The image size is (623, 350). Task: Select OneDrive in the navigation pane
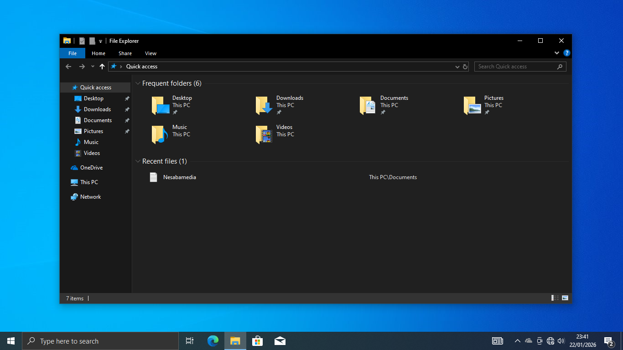pos(91,168)
